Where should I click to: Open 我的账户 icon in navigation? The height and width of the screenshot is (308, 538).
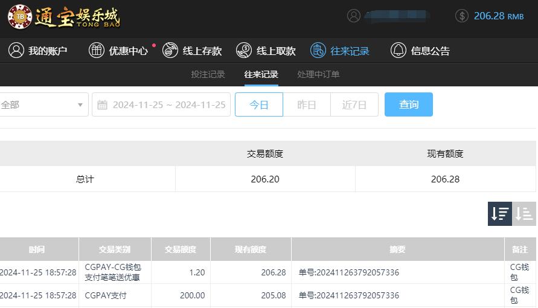point(16,50)
